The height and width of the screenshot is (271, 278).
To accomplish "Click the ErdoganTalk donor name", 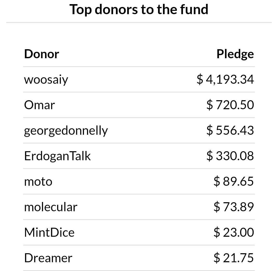I will (57, 156).
